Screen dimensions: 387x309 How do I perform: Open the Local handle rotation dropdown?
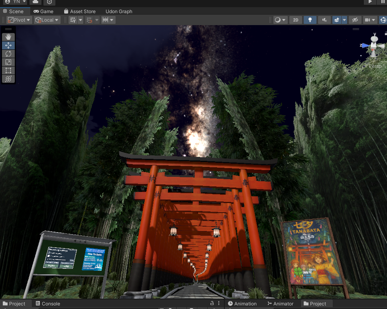(x=47, y=20)
